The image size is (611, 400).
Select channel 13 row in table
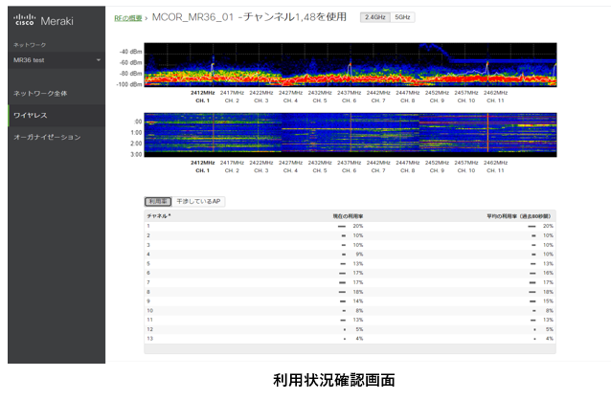pyautogui.click(x=350, y=339)
